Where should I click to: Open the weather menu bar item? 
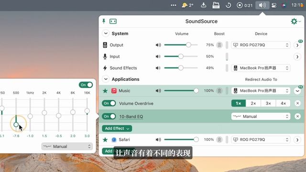(187, 5)
